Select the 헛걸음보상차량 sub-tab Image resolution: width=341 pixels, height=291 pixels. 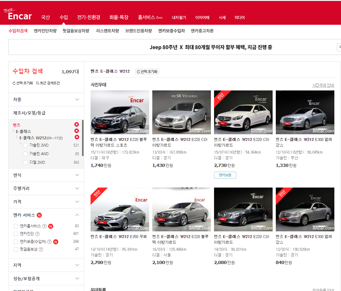click(76, 31)
